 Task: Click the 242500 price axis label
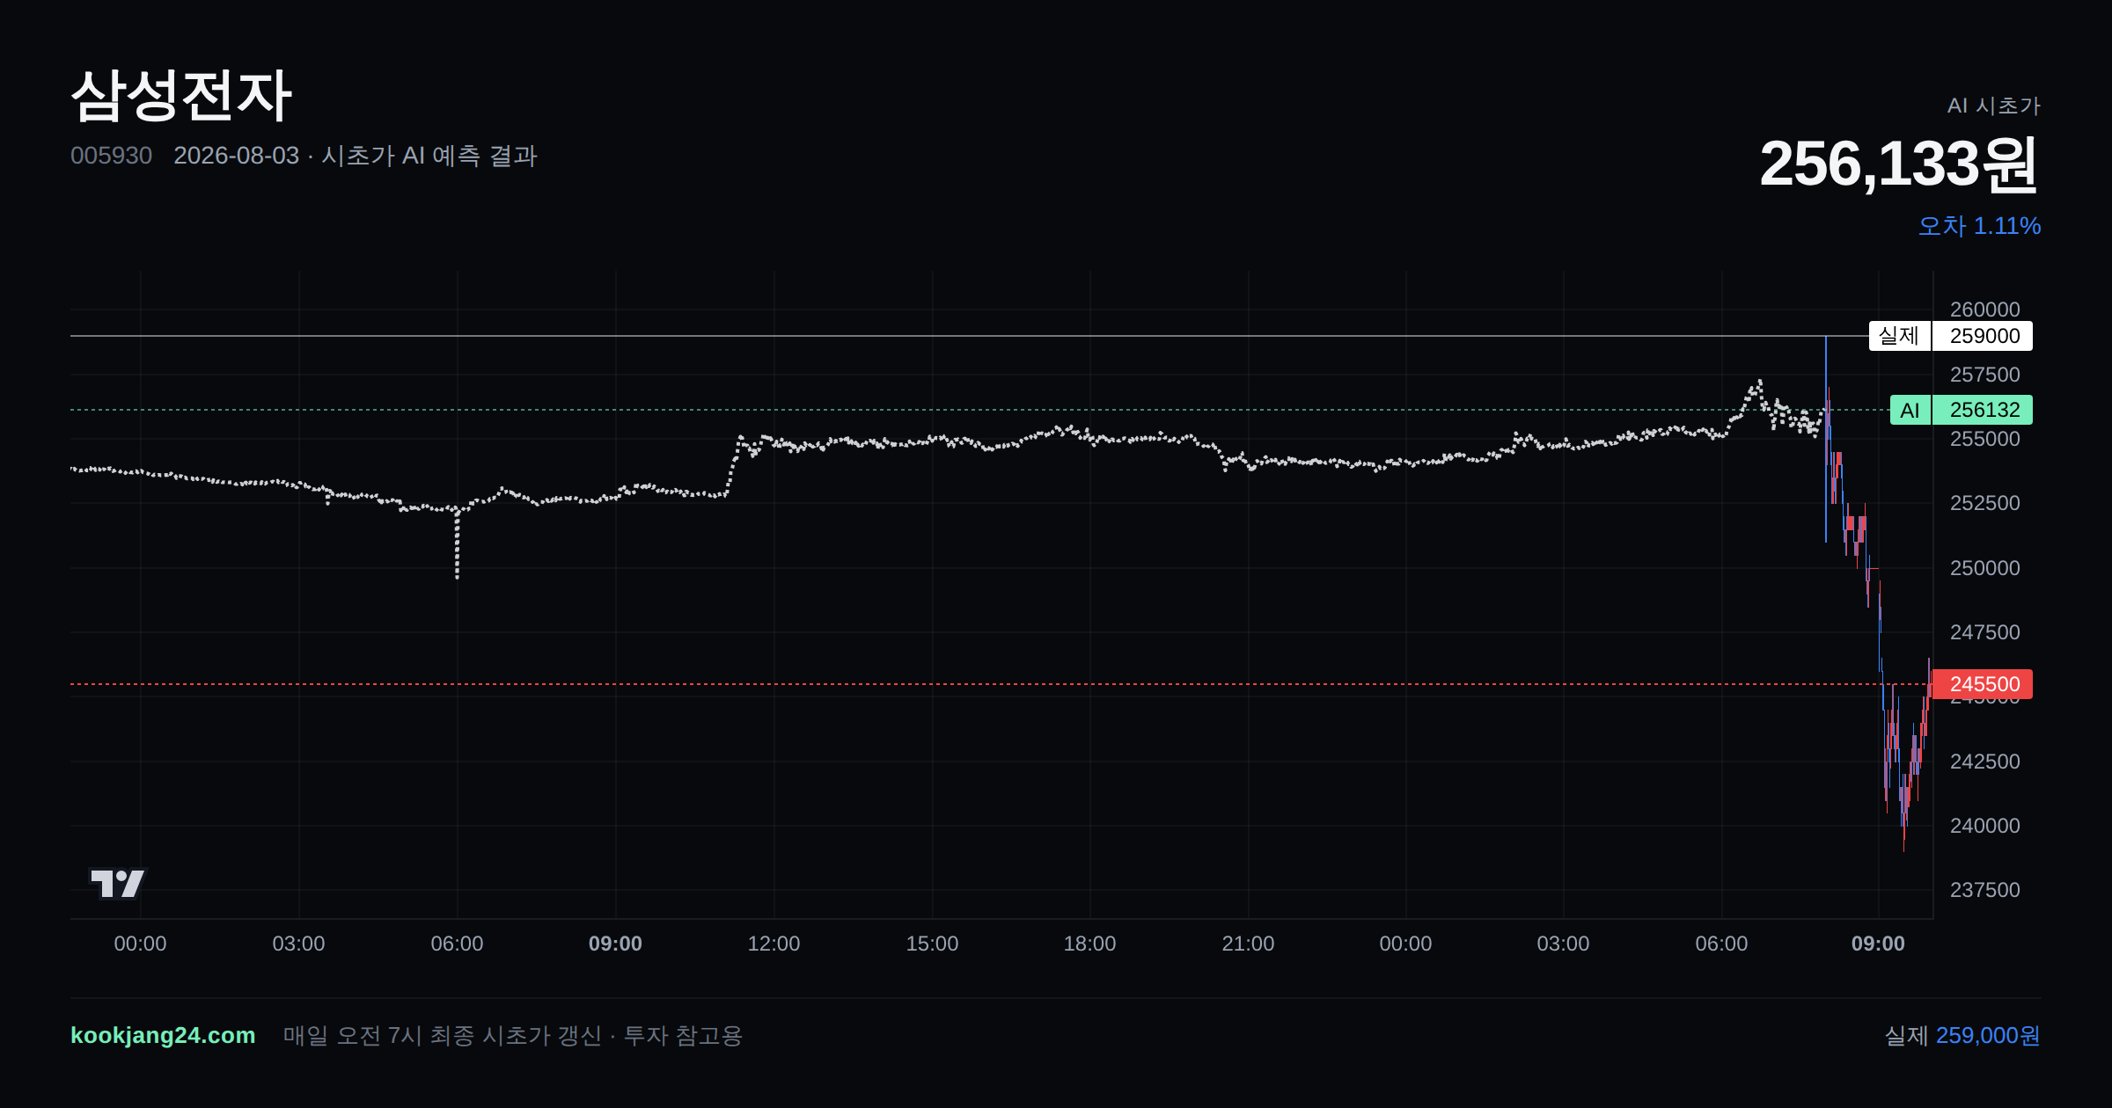tap(1985, 762)
